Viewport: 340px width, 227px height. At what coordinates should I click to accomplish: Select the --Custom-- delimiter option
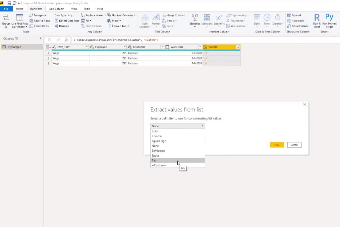(x=178, y=165)
